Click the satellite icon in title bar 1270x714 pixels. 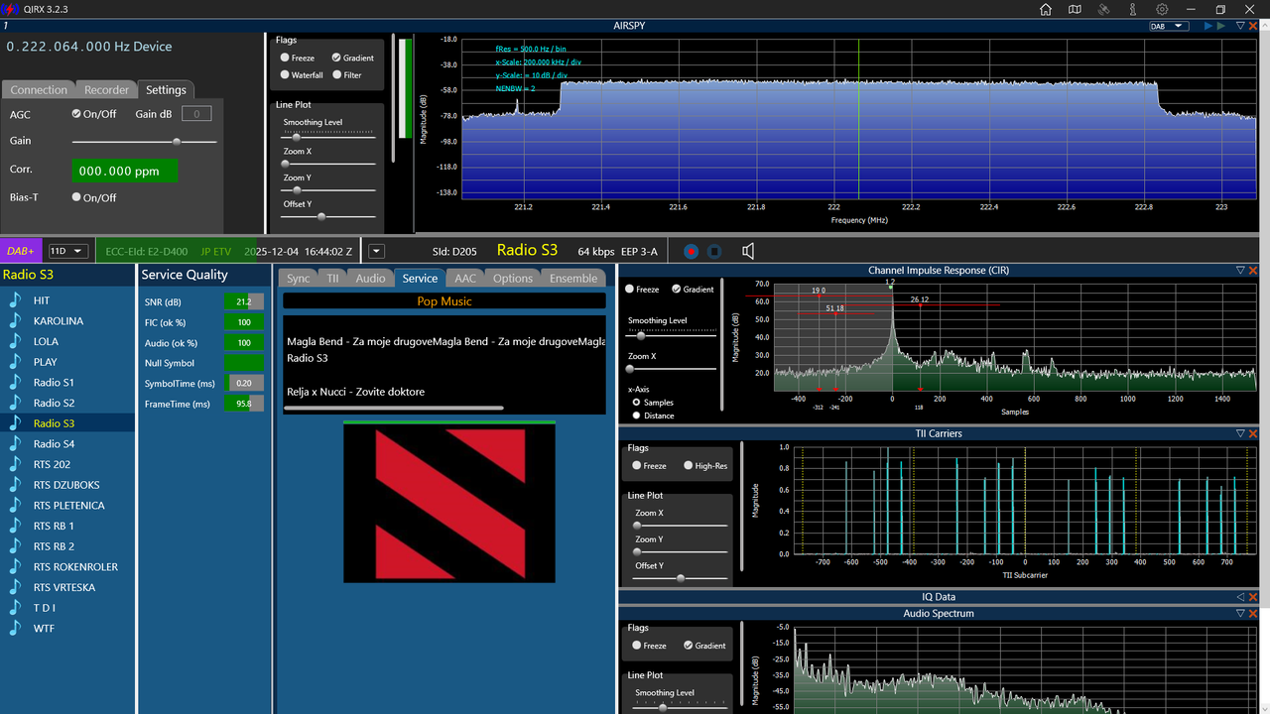pos(1103,9)
